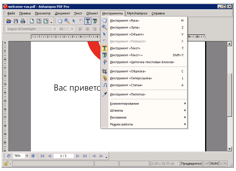Select the Text T toolbar icon
236x171 pixels.
(88, 21)
